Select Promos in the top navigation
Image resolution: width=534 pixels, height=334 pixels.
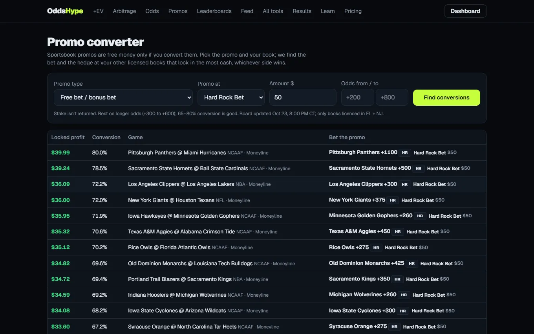click(178, 11)
